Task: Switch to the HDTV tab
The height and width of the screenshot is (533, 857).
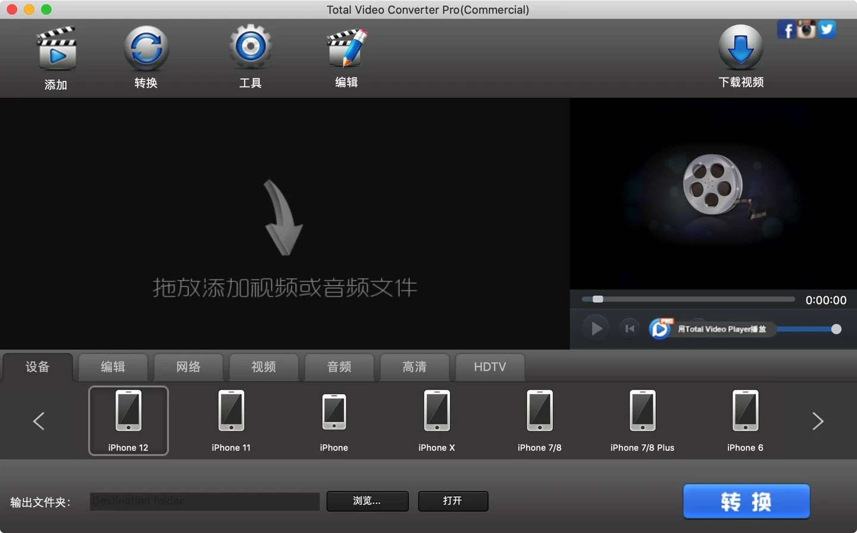Action: (x=490, y=367)
